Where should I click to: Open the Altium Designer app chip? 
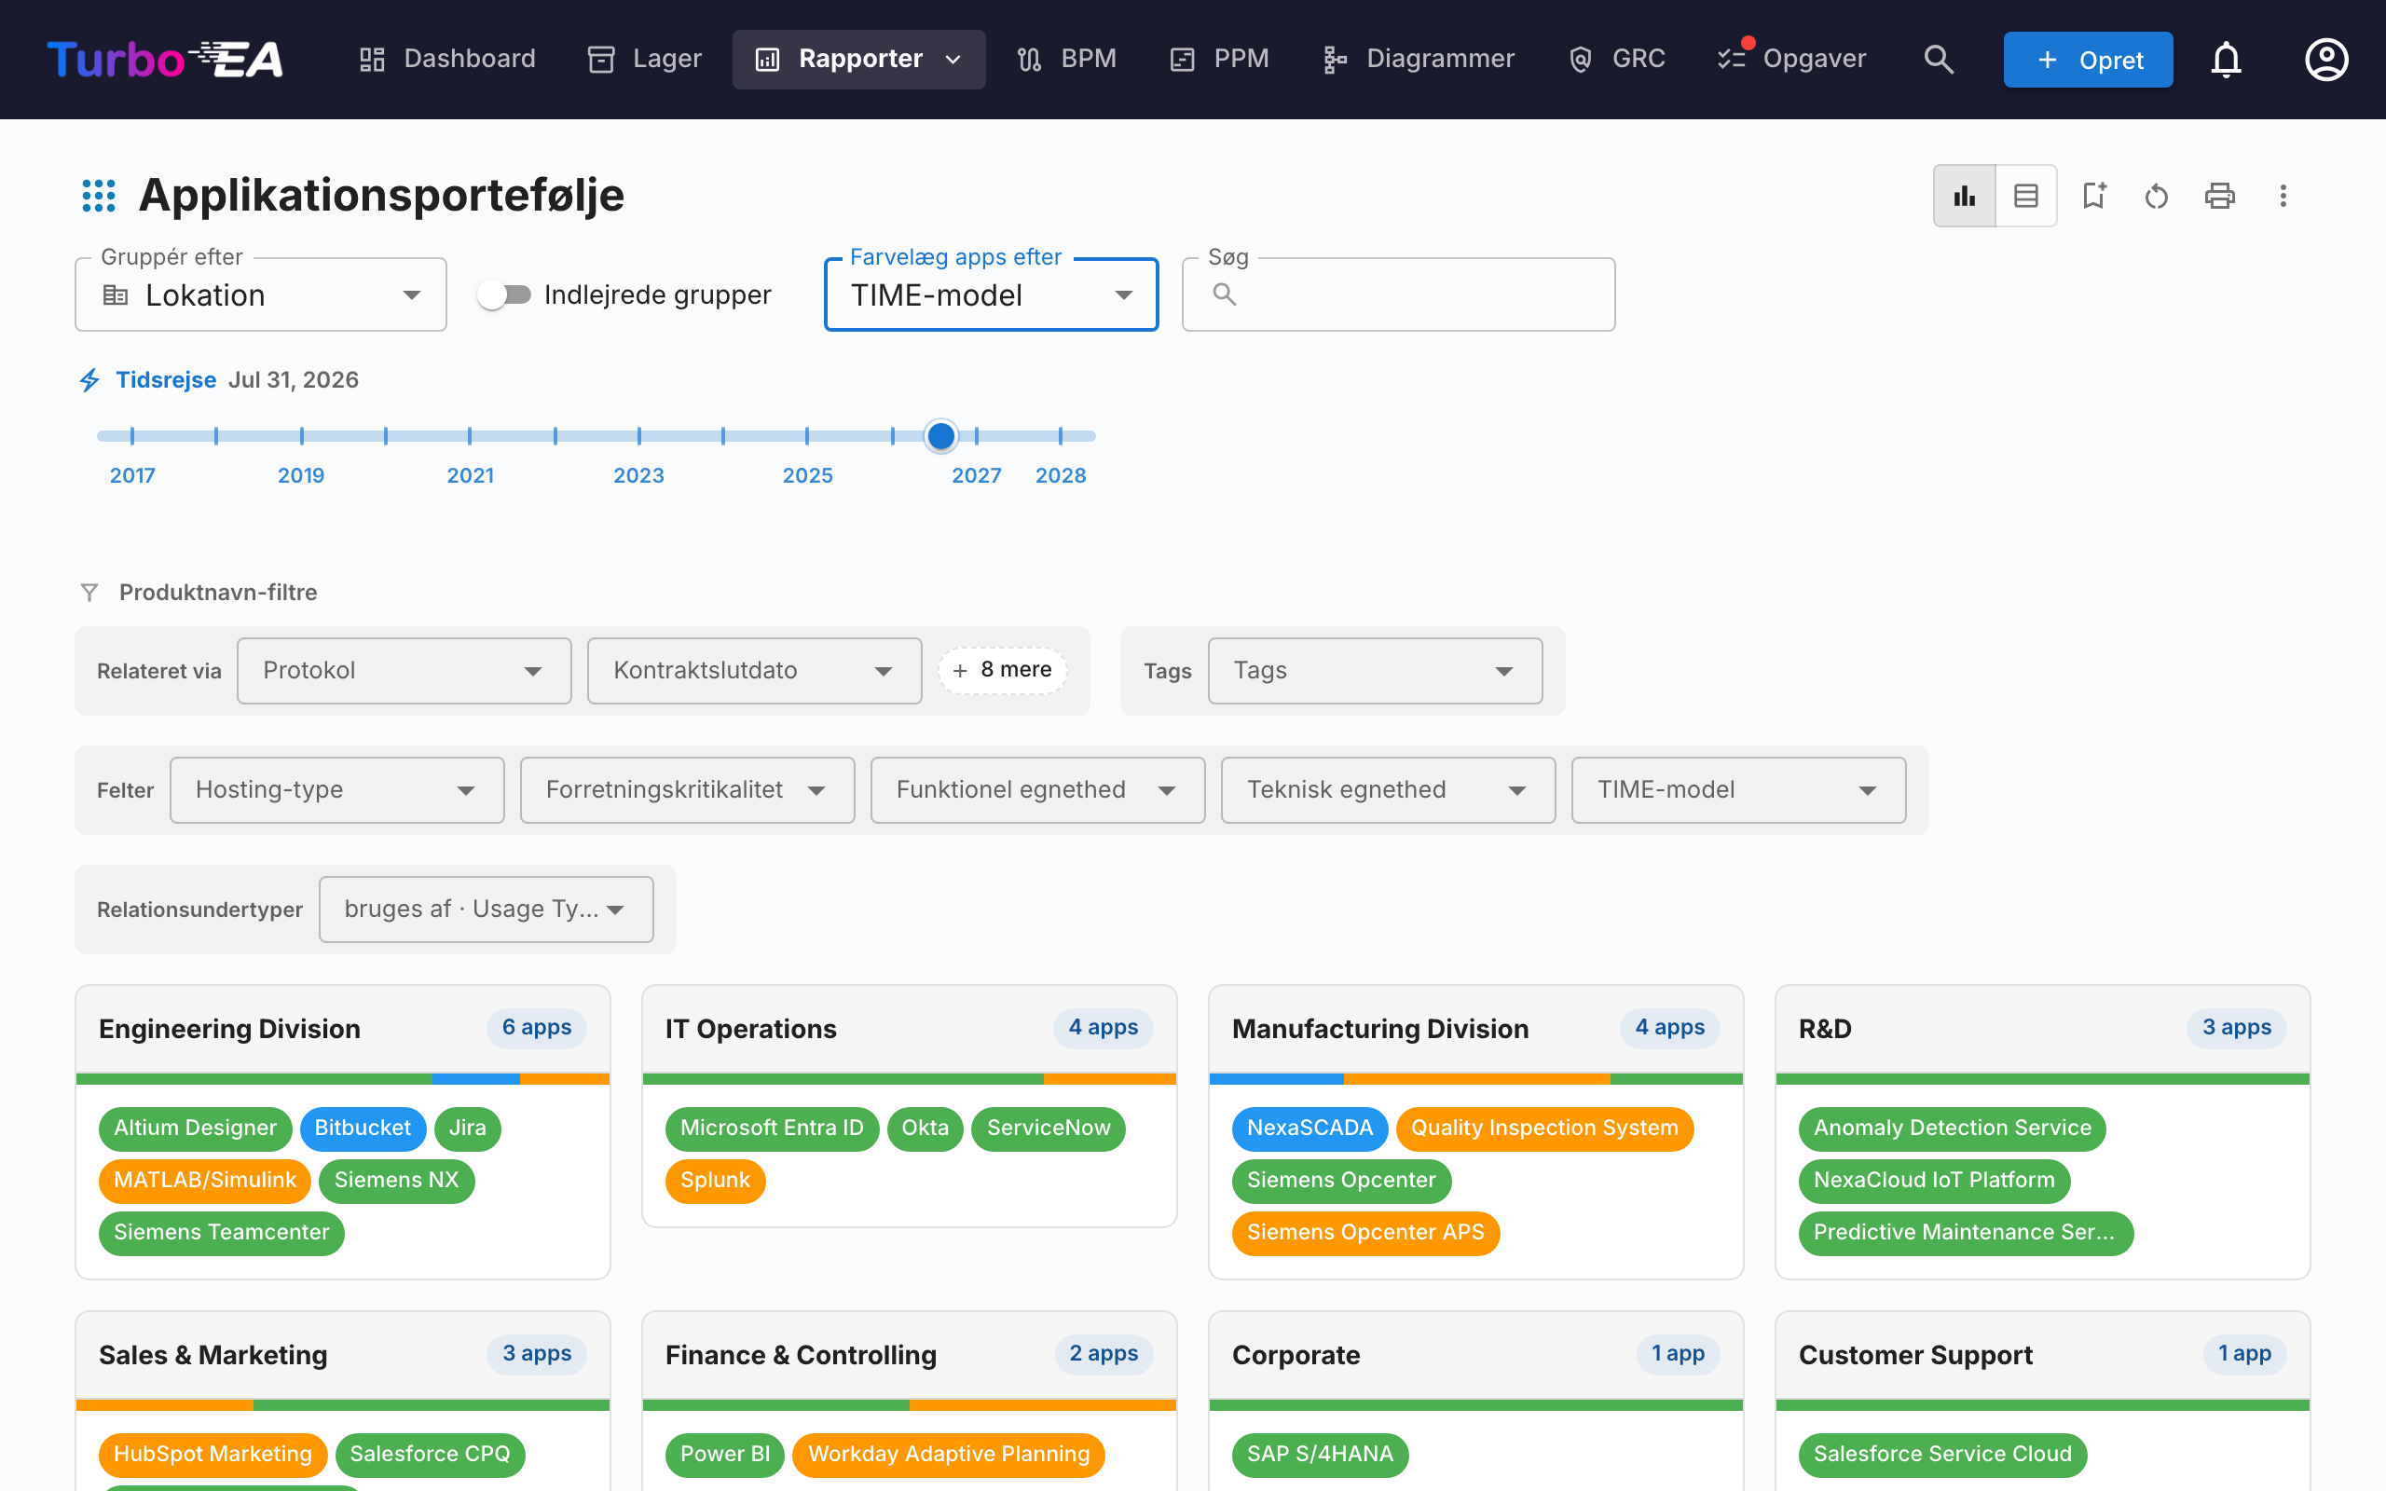tap(195, 1129)
